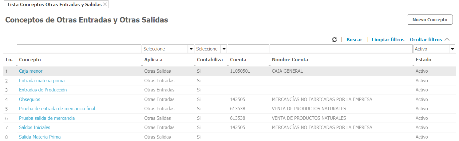The width and height of the screenshot is (459, 141).
Task: Focus the Concepto filter text field
Action: pos(79,49)
